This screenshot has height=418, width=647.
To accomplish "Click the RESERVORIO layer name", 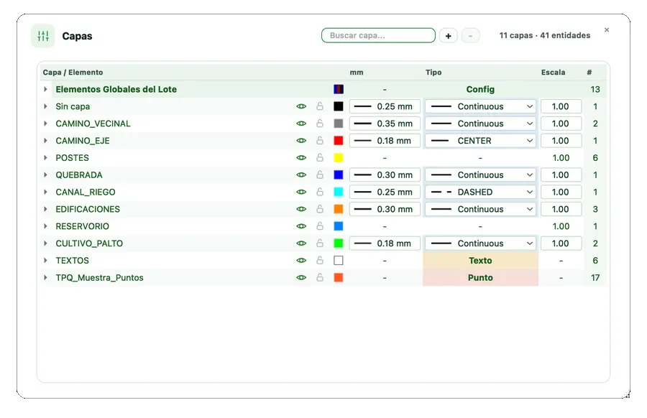I will coord(83,226).
